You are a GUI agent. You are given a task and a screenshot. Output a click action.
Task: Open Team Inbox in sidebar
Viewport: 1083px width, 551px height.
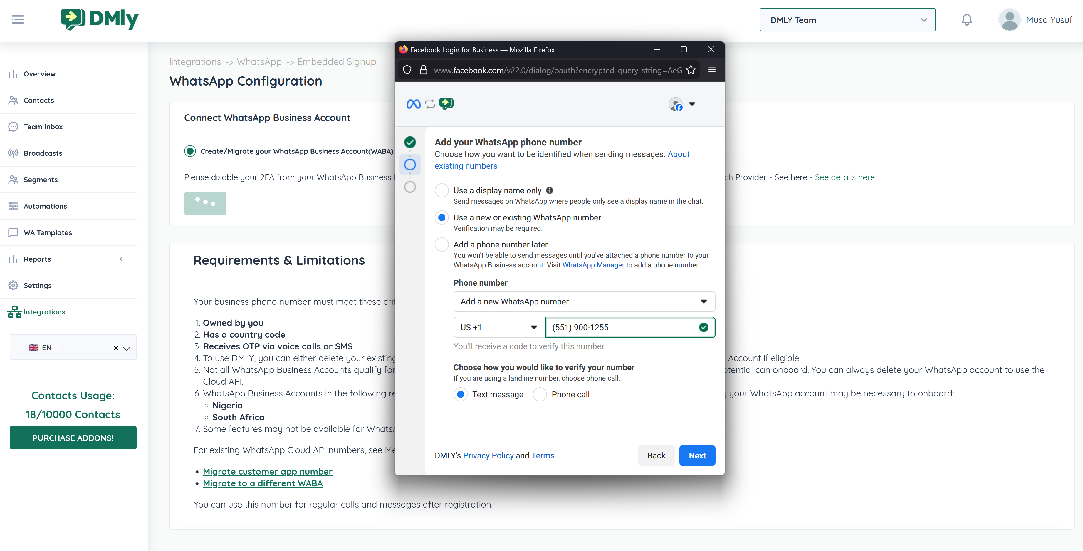(x=43, y=127)
